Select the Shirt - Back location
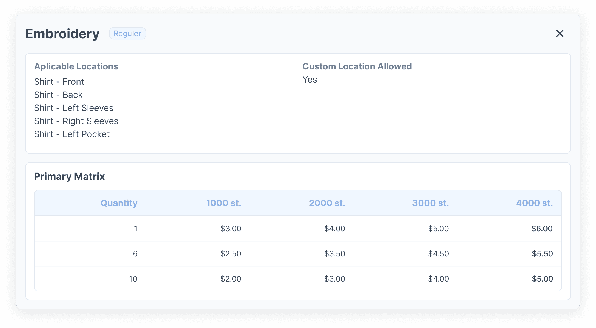Image resolution: width=596 pixels, height=328 pixels. [58, 95]
